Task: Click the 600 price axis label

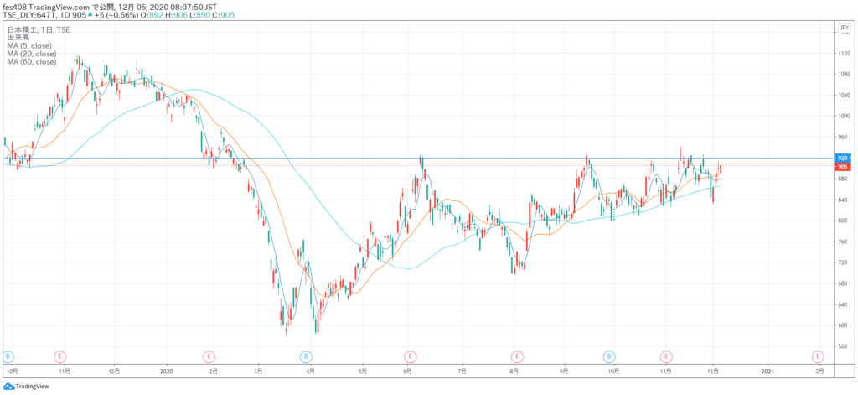Action: [x=843, y=325]
